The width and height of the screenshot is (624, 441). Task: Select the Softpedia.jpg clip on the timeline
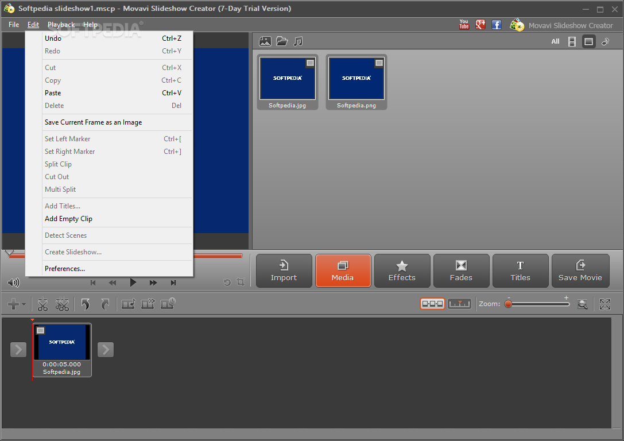click(61, 350)
